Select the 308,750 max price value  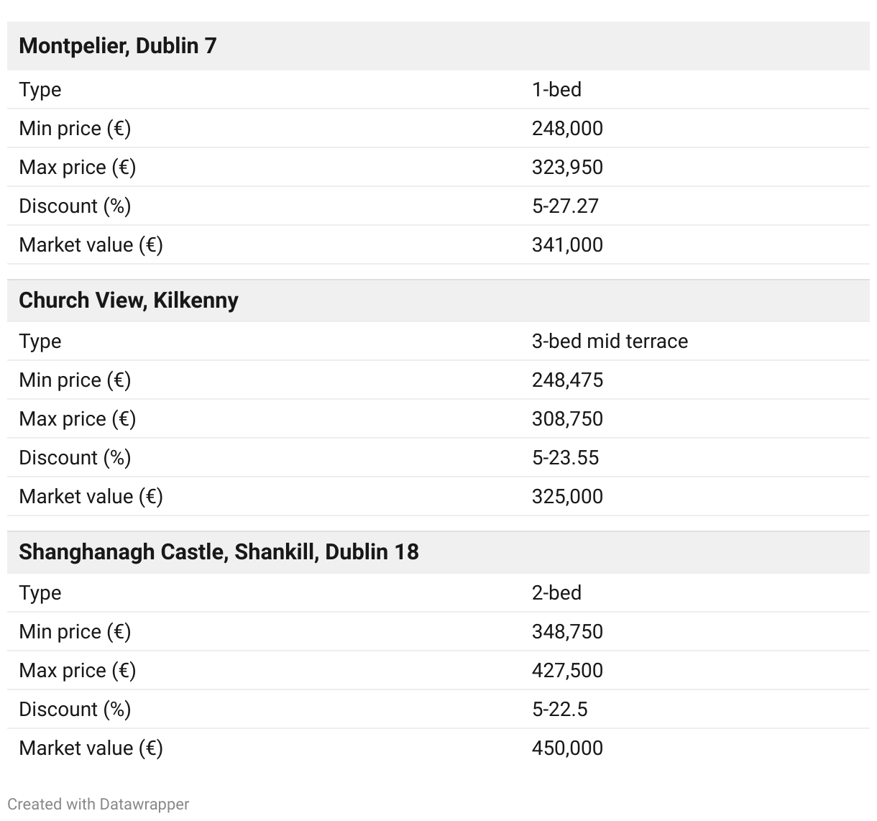(567, 419)
